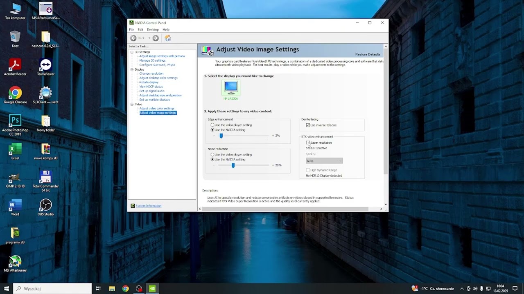Screen dimensions: 524x294
Task: Toggle High Dynamic Range checkbox
Action: 308,170
